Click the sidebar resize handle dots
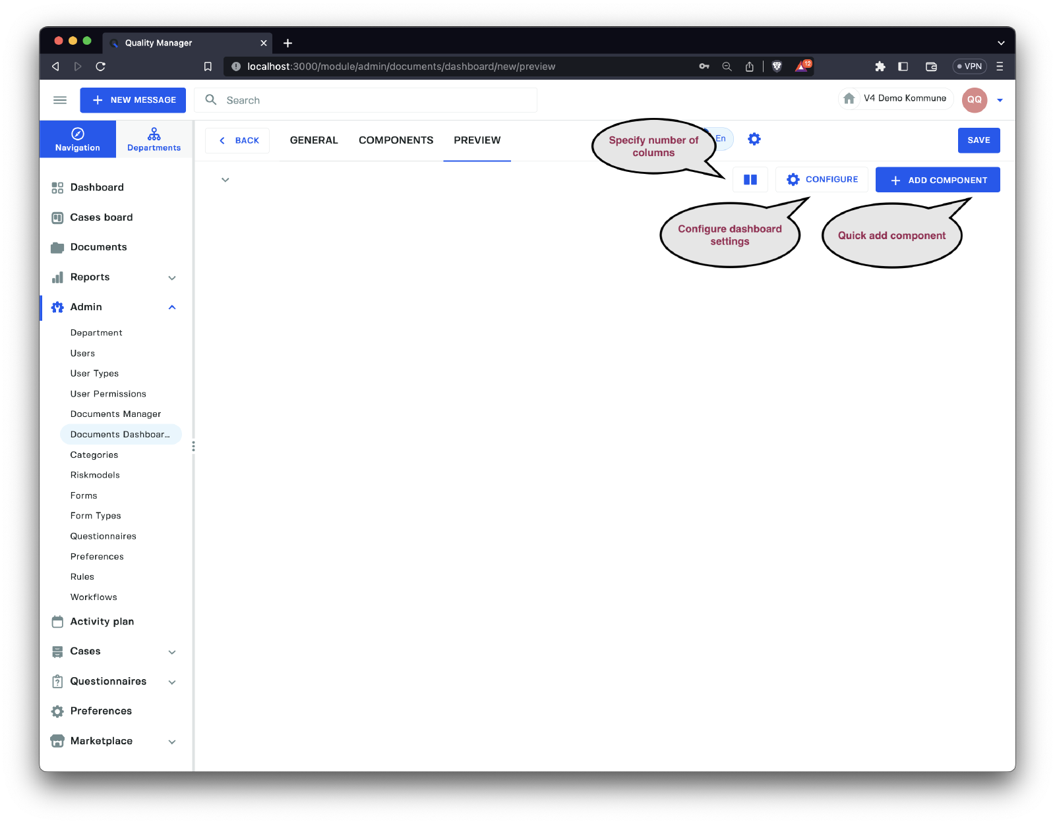 [x=193, y=447]
